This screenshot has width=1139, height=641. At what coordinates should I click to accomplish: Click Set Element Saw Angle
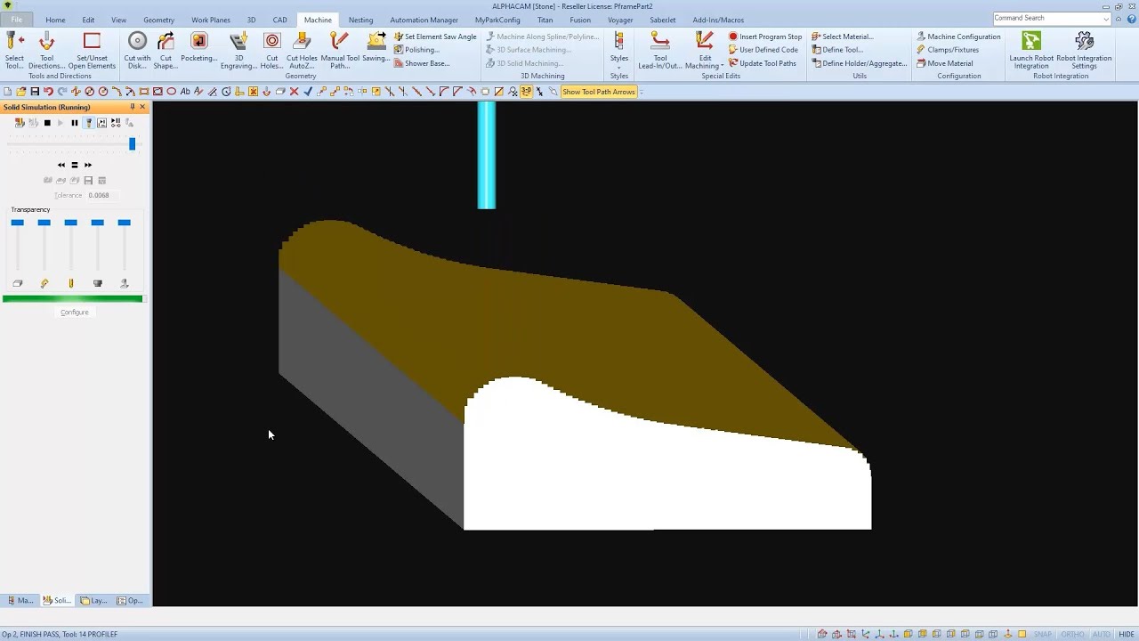click(435, 37)
